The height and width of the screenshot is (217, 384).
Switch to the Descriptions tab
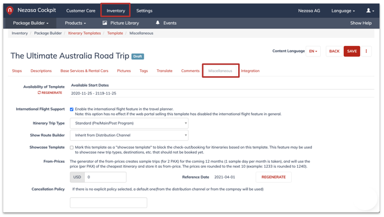(41, 71)
